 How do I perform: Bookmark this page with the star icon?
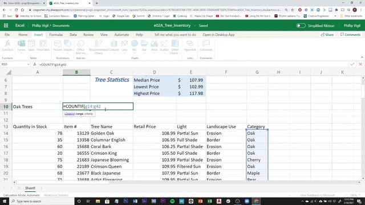[293, 10]
